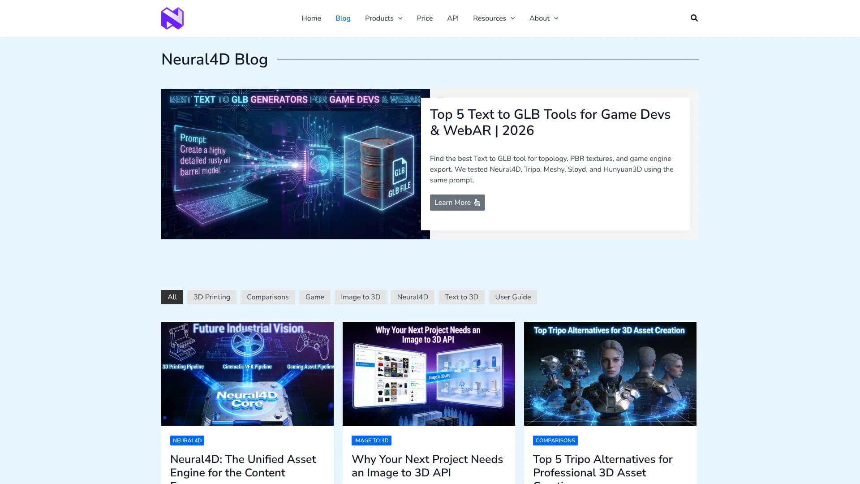The width and height of the screenshot is (860, 484).
Task: Click the Neural4D logo icon
Action: point(172,18)
